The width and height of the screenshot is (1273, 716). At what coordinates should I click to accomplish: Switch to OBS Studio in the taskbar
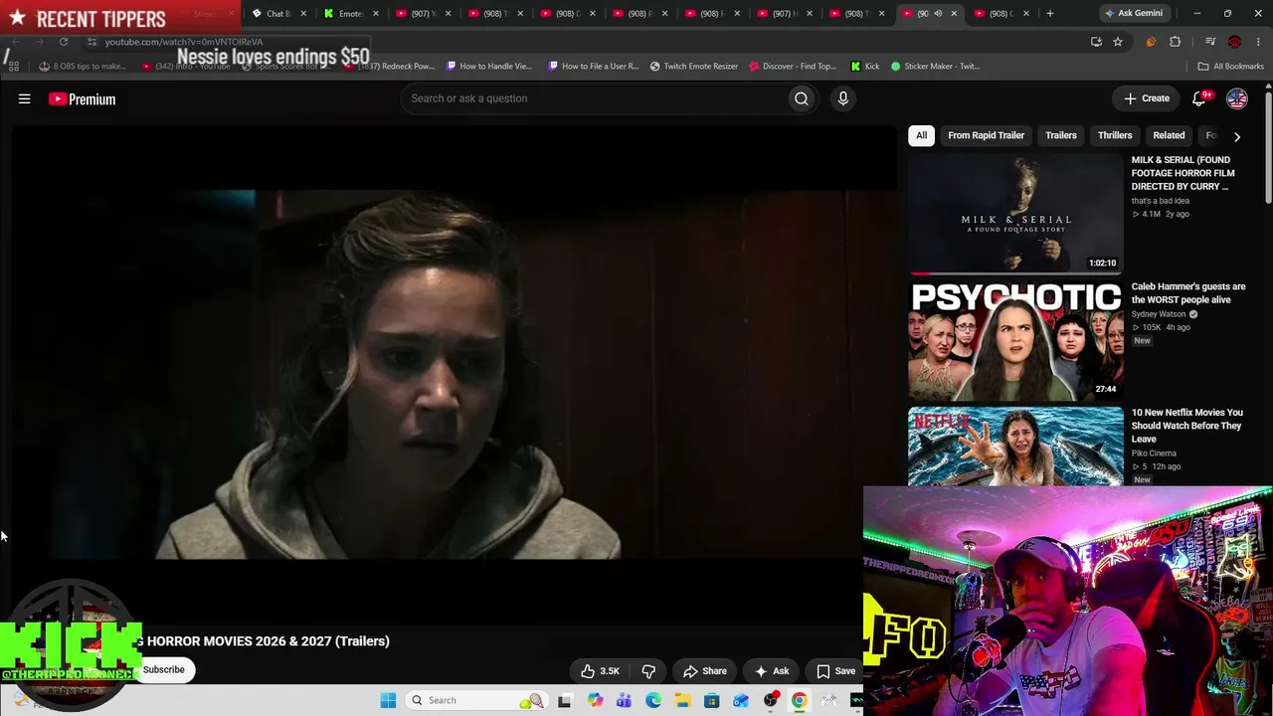click(770, 700)
